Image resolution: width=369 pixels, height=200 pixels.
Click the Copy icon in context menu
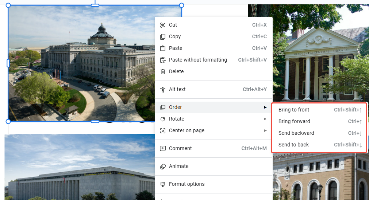163,37
